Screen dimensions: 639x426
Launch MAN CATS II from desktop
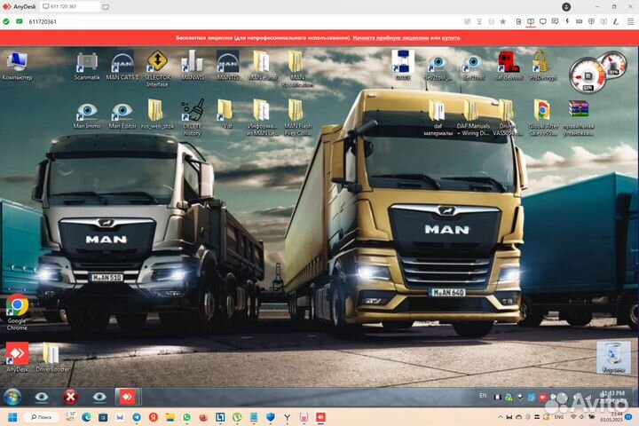tap(122, 64)
